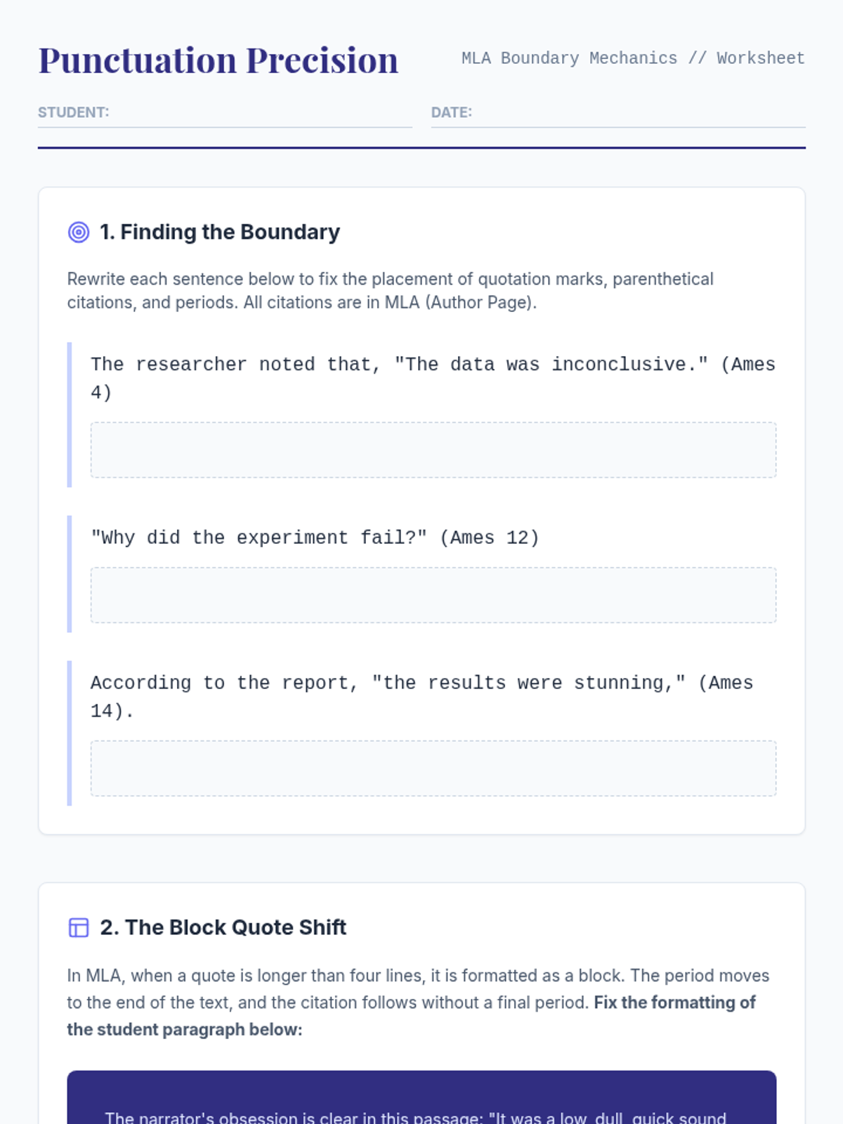The image size is (843, 1124).
Task: Click the MLA Boundary Mechanics worksheet subtitle
Action: (x=632, y=58)
